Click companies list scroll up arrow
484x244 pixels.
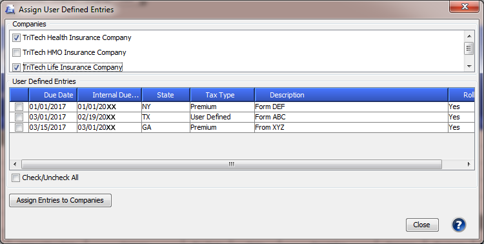click(x=469, y=36)
